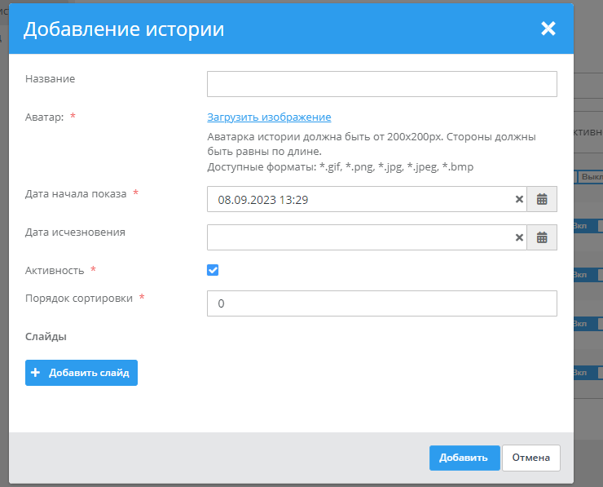Focus the Название text field
The width and height of the screenshot is (603, 487).
381,84
